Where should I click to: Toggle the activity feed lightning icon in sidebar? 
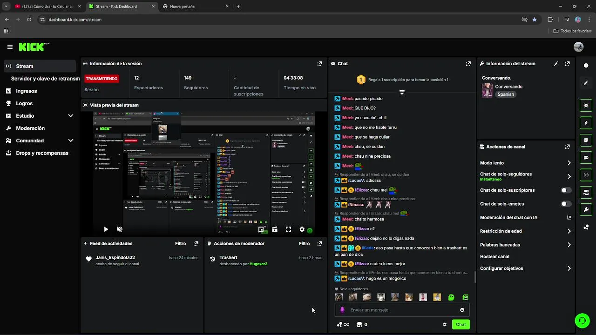pyautogui.click(x=586, y=123)
